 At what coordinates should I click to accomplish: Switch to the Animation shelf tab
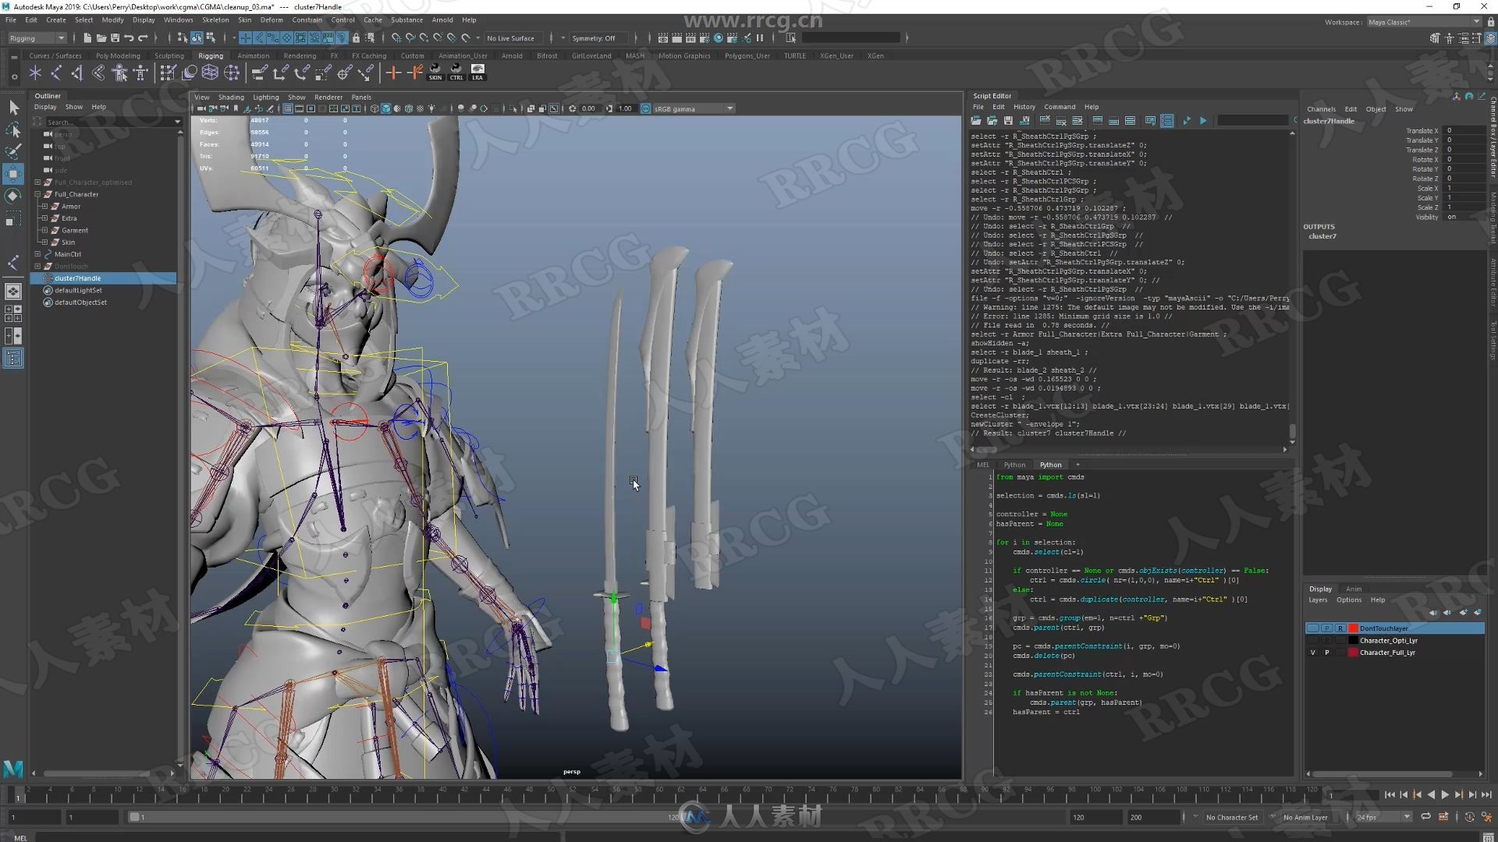point(253,56)
